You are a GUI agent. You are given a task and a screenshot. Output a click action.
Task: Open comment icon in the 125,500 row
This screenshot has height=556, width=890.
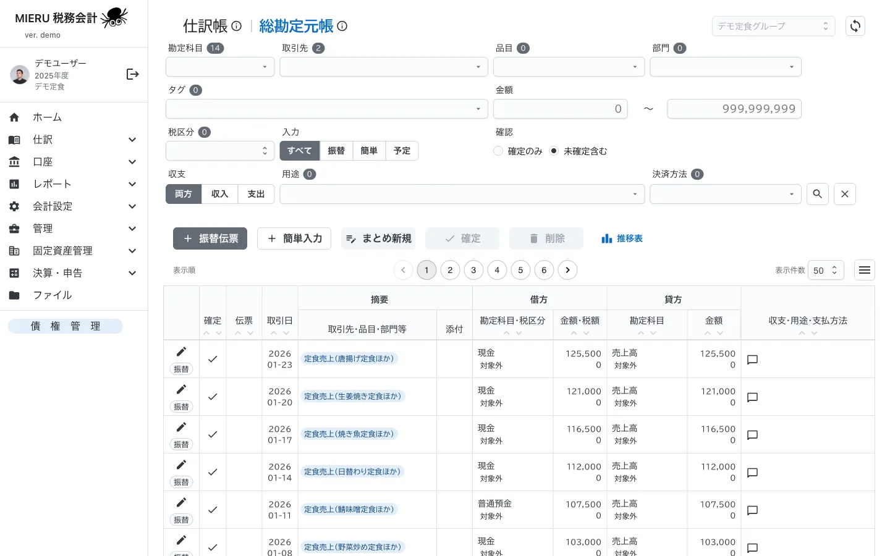click(x=752, y=360)
